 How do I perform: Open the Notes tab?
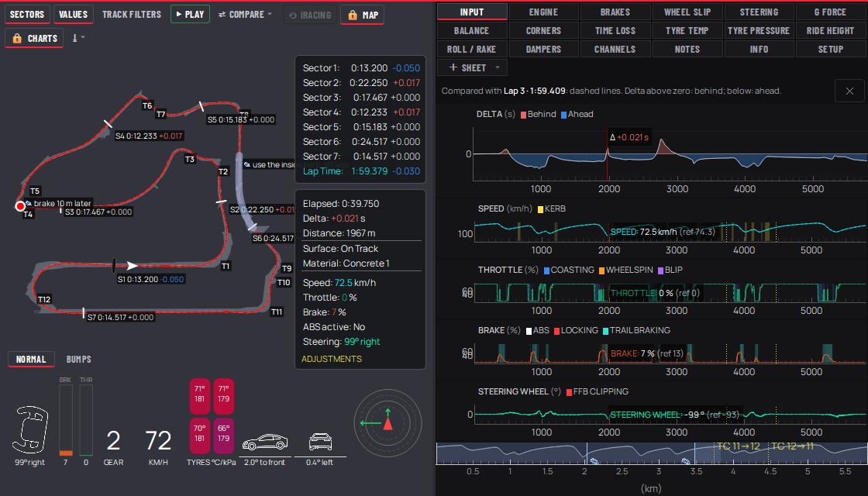[687, 49]
